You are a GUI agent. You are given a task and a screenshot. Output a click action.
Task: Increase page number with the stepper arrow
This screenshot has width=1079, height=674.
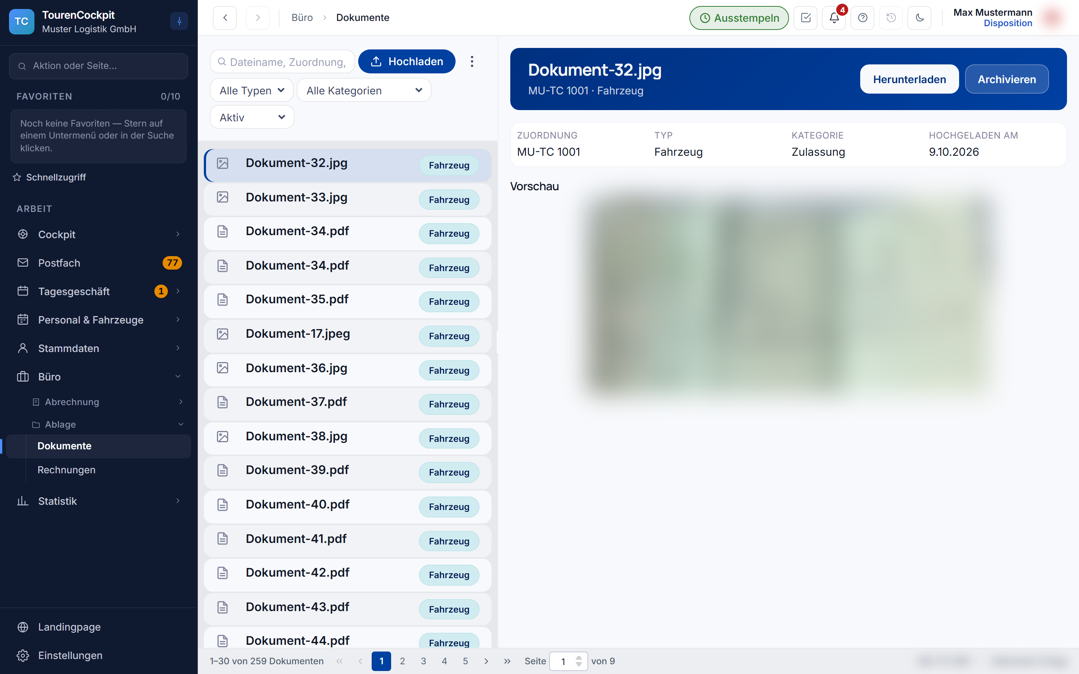(578, 657)
